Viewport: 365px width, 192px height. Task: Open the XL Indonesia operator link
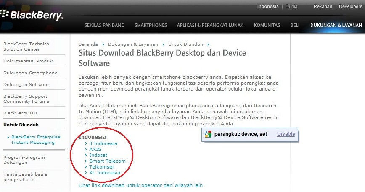(x=105, y=172)
